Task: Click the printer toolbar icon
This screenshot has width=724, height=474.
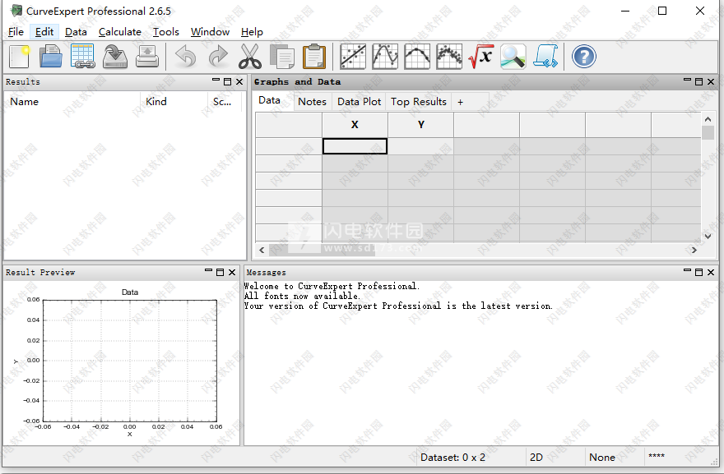Action: point(147,57)
